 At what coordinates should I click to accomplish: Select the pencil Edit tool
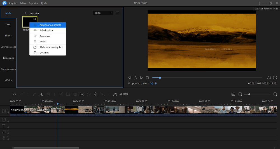coord(34,94)
